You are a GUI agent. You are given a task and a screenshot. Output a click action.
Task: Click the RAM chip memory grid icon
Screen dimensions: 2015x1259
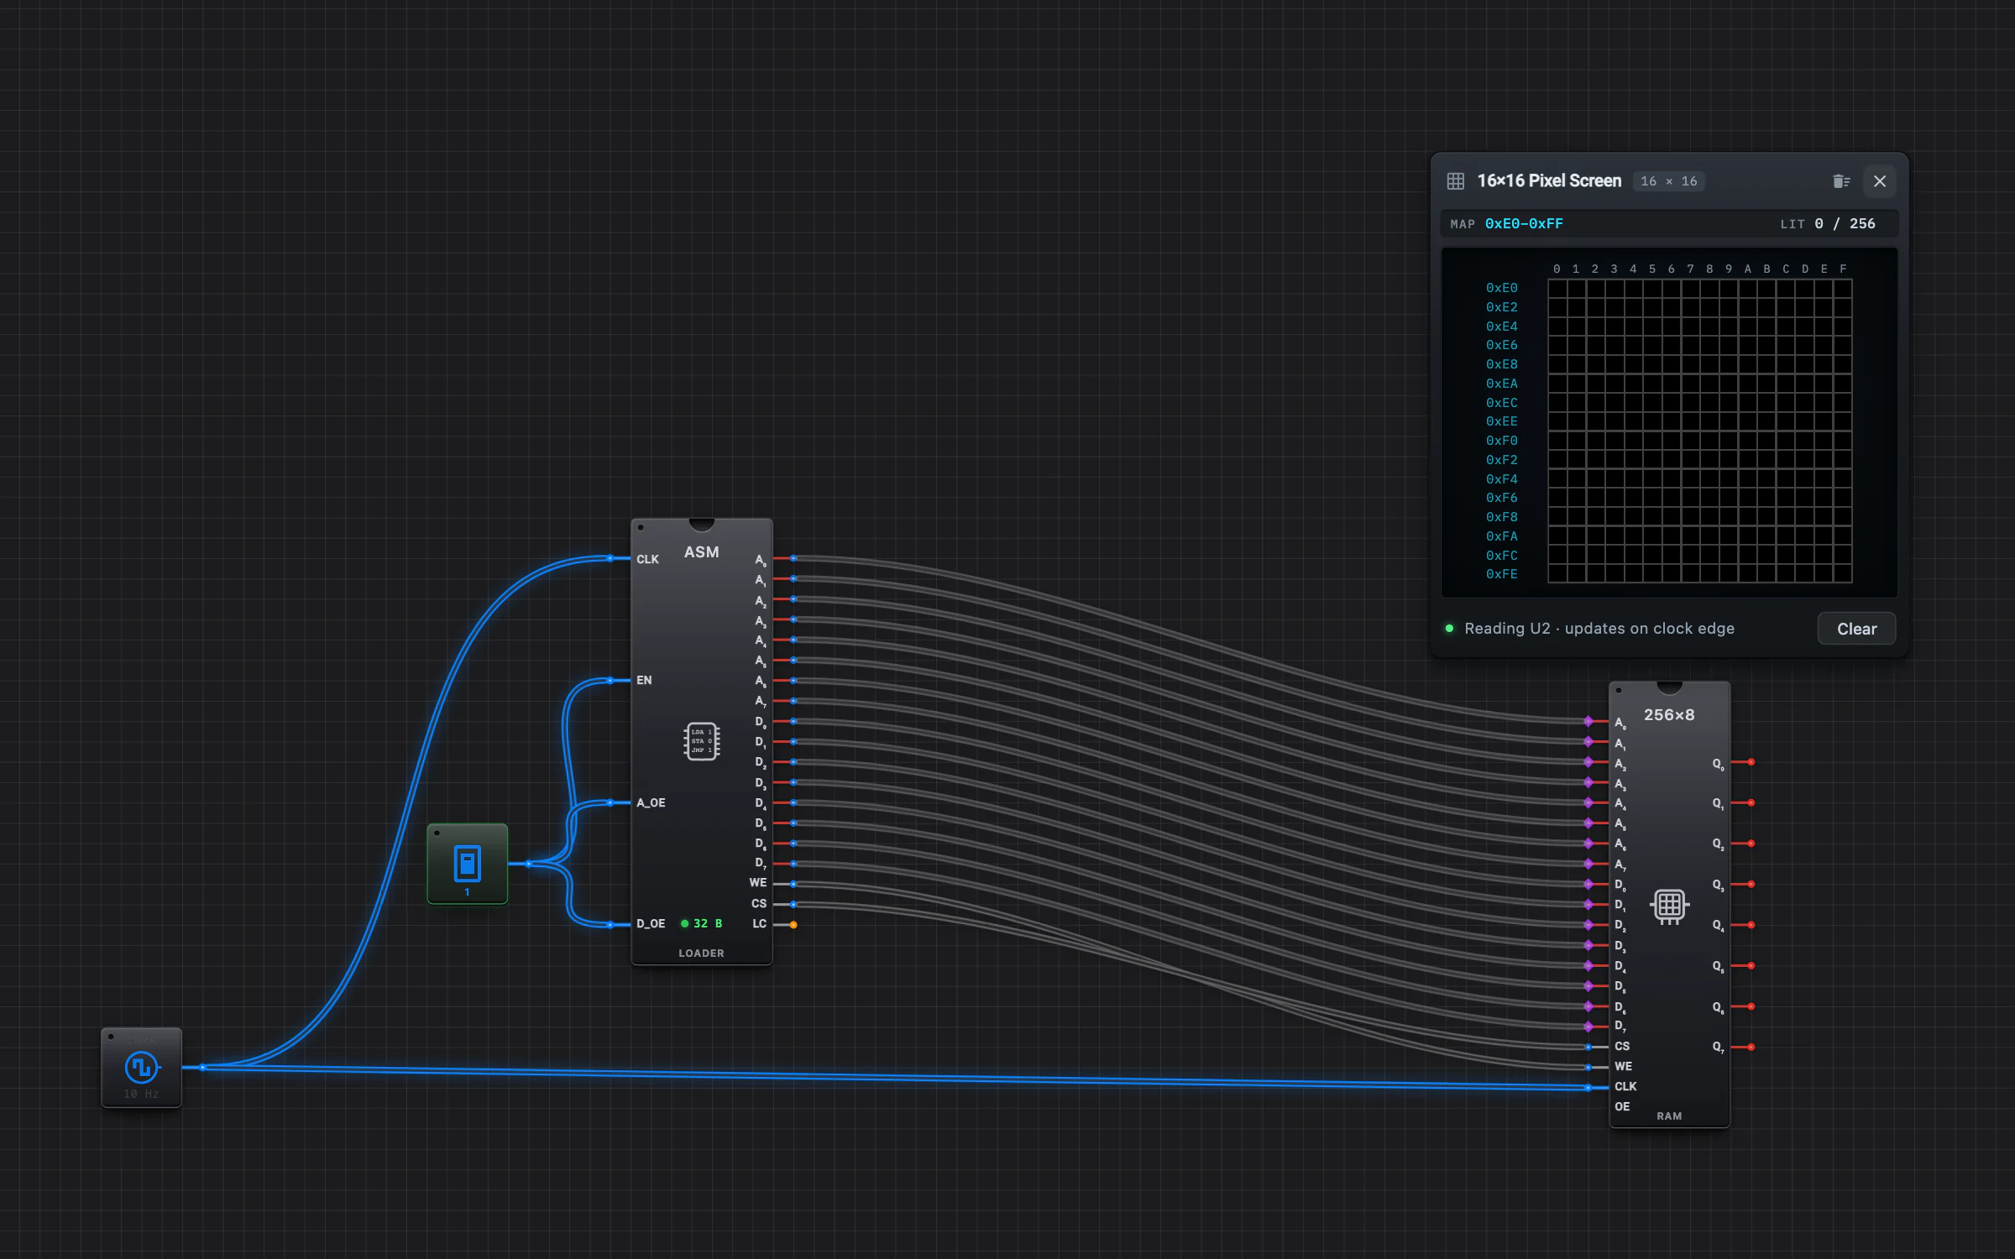tap(1669, 906)
